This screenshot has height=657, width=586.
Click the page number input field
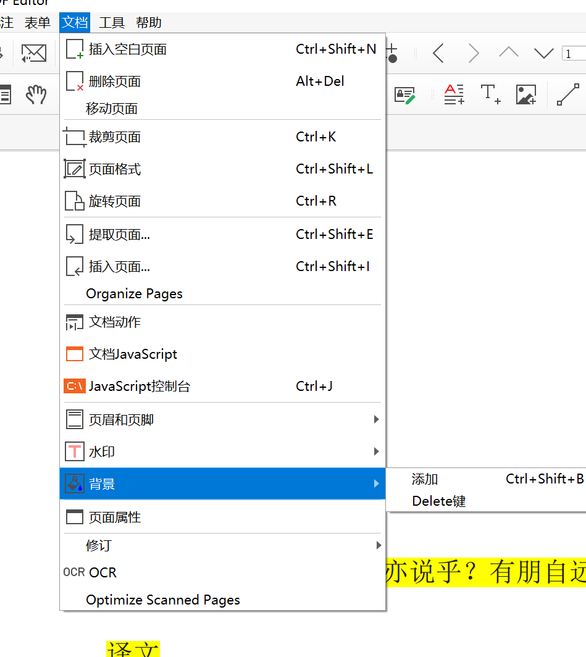pos(574,54)
